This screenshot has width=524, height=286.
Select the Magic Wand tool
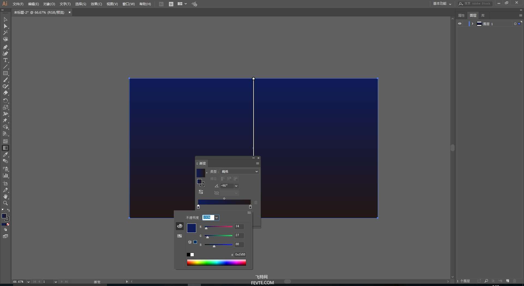point(5,33)
